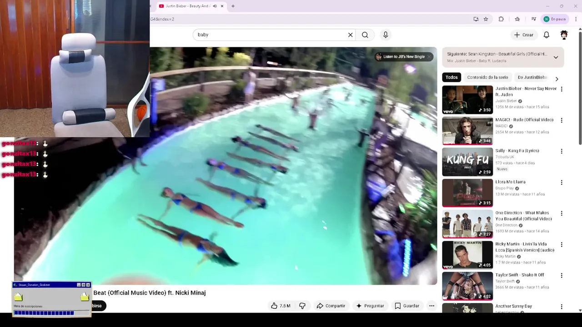The height and width of the screenshot is (327, 582).
Task: Open options for 'Llora Me Llama' video
Action: tap(562, 183)
